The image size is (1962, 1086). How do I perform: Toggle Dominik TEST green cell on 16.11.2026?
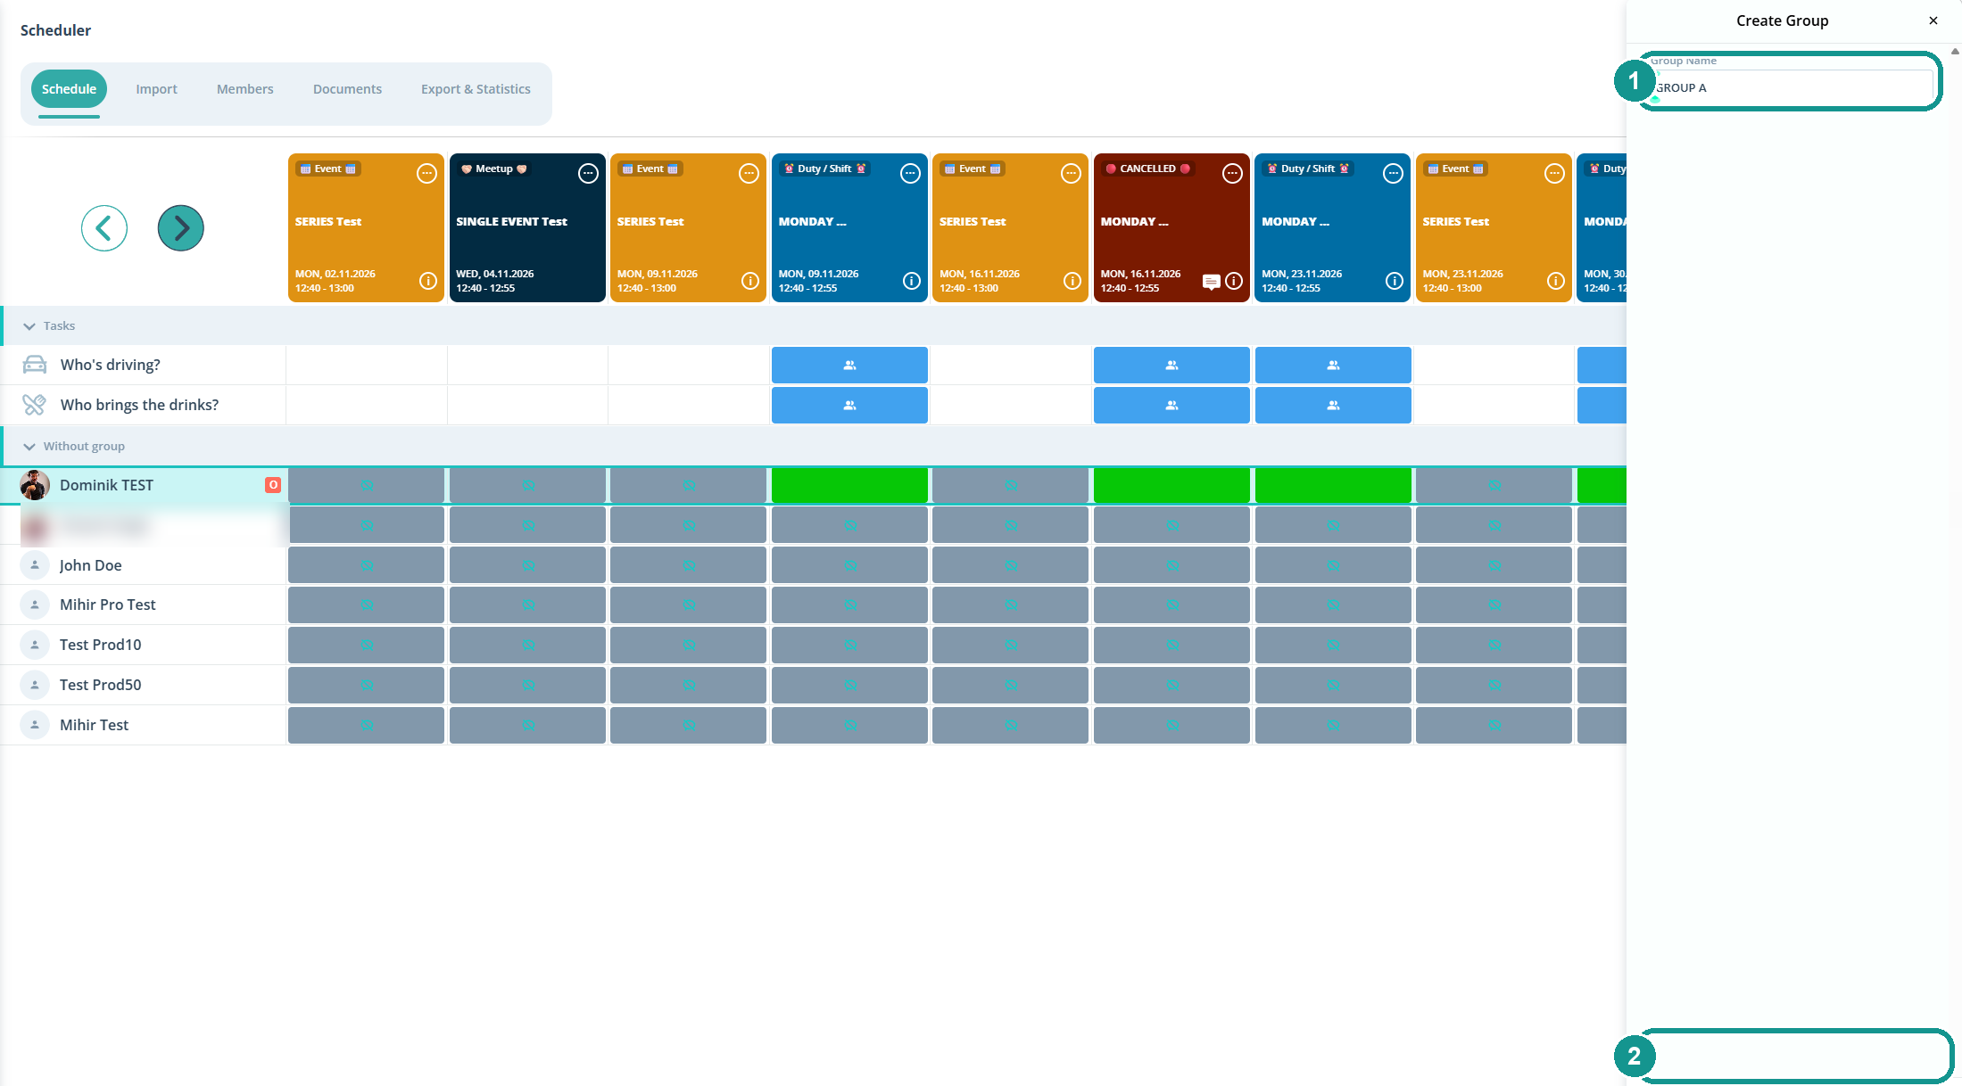tap(1171, 485)
